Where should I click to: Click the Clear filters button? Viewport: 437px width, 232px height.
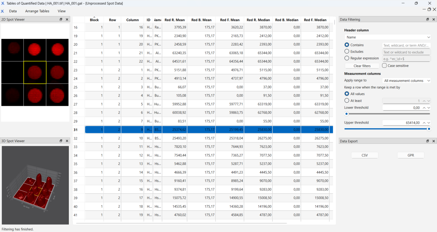click(x=362, y=66)
